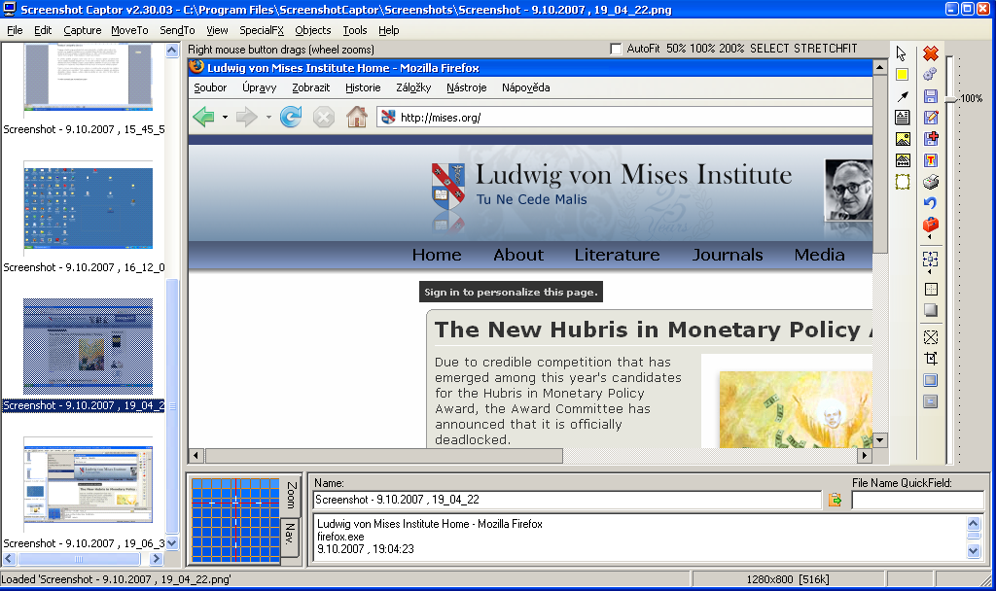Pick the yellow highlight box tool

coord(902,74)
